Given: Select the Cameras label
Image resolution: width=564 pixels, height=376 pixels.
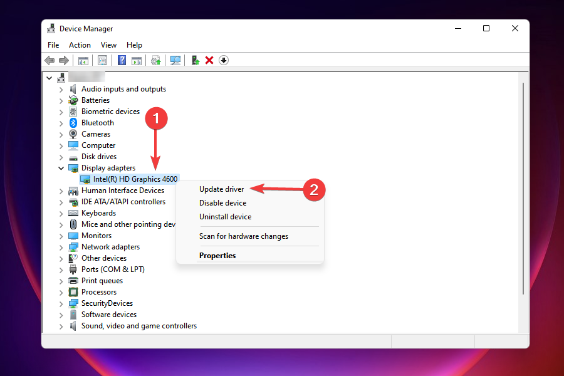Looking at the screenshot, I should click(96, 134).
